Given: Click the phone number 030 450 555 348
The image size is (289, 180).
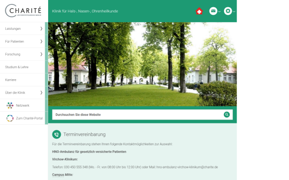Looking at the screenshot, I should [x=76, y=167].
